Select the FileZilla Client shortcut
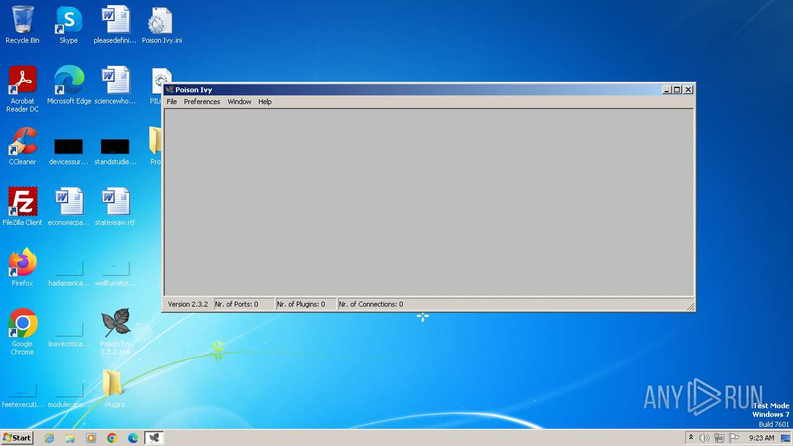 (22, 207)
